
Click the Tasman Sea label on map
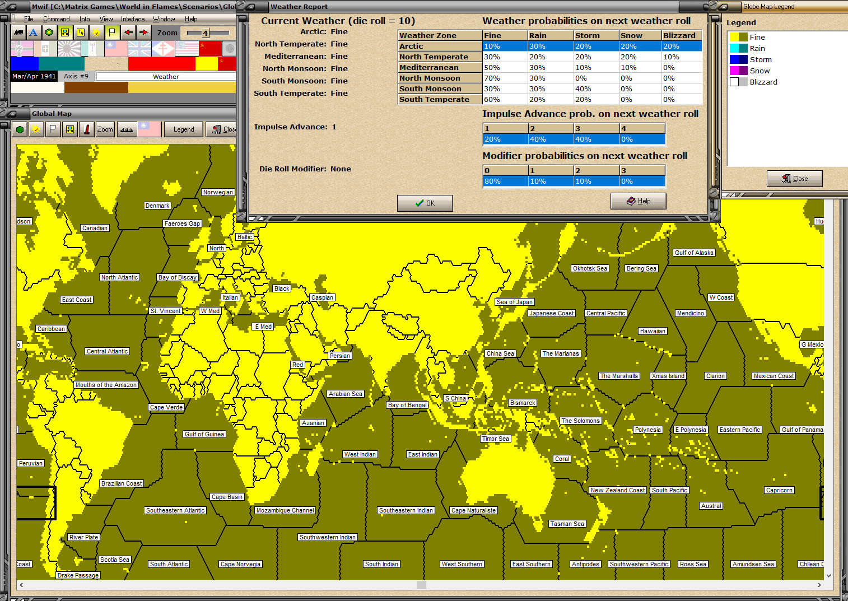[x=567, y=524]
